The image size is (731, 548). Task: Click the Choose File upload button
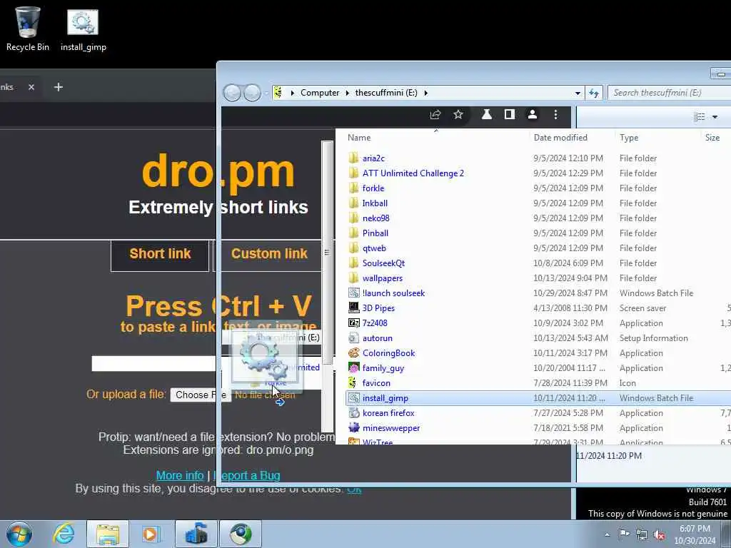click(201, 395)
